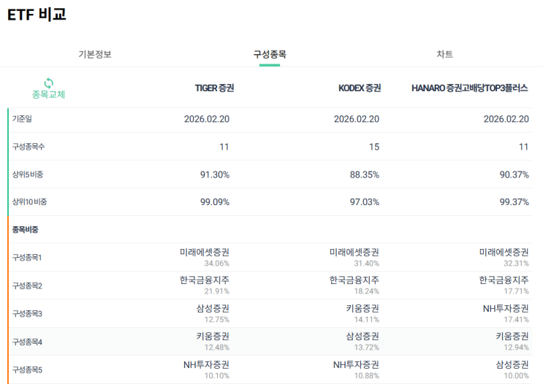Click NH투자증권 with 17.41% weight
The height and width of the screenshot is (384, 543).
pos(506,309)
